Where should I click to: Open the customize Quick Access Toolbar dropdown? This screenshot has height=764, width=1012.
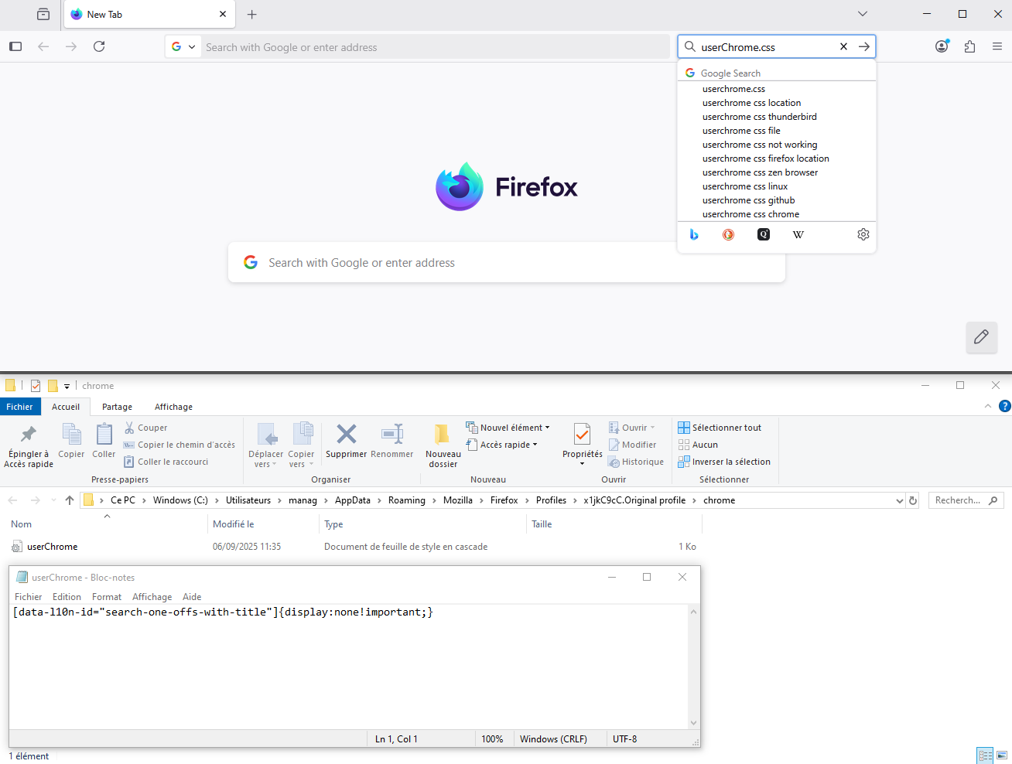pyautogui.click(x=67, y=386)
